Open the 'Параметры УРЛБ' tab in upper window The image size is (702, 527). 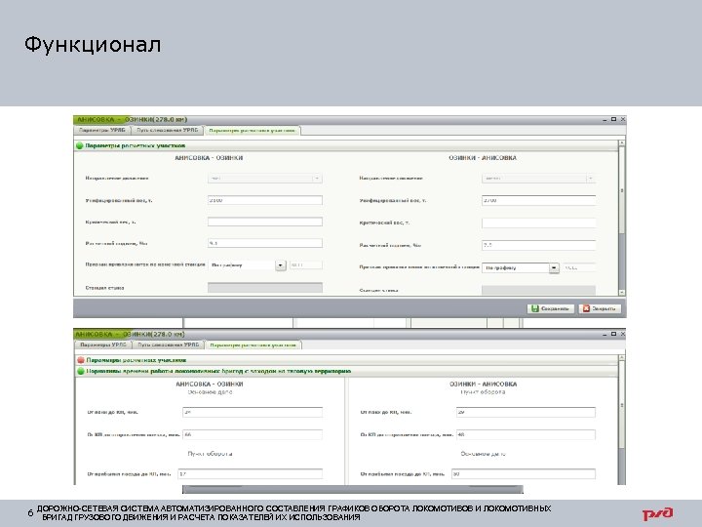pos(102,131)
